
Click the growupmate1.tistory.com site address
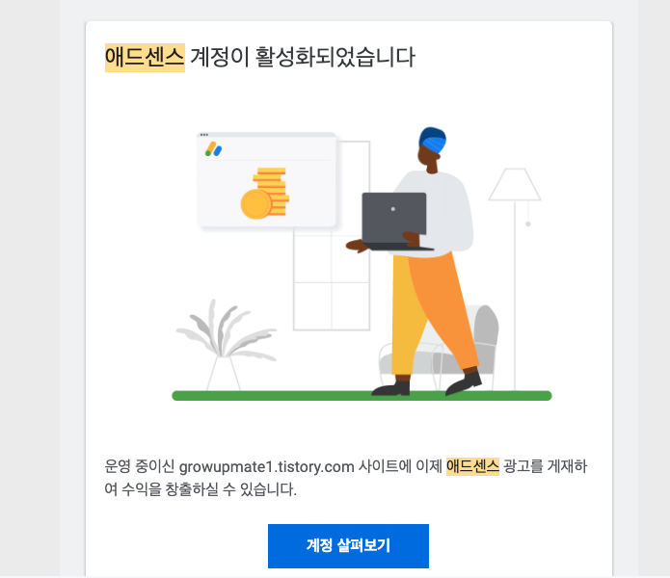[266, 466]
